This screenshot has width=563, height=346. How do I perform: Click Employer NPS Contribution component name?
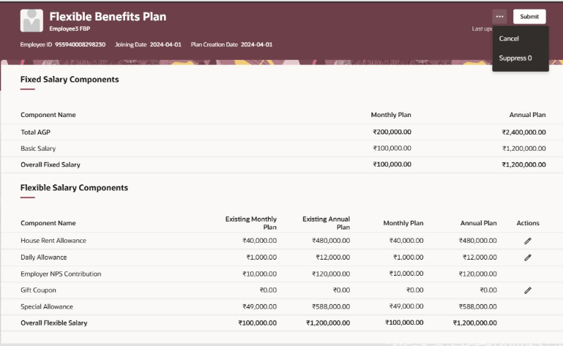pyautogui.click(x=61, y=274)
